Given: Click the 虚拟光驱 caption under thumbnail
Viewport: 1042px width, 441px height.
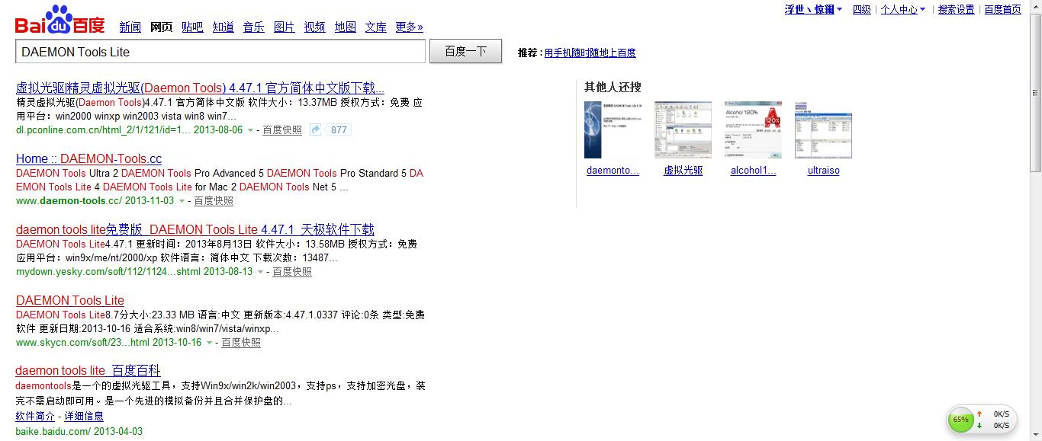Looking at the screenshot, I should pyautogui.click(x=683, y=171).
